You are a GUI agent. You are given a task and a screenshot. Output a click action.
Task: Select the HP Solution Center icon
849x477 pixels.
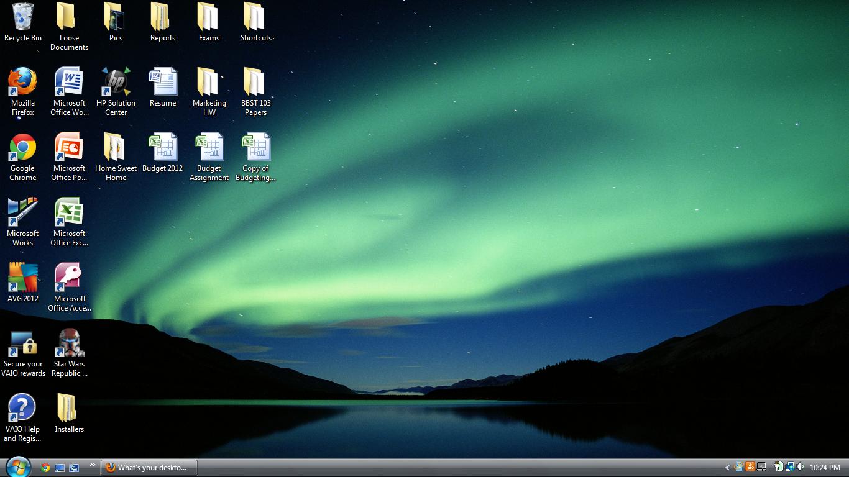(x=116, y=92)
